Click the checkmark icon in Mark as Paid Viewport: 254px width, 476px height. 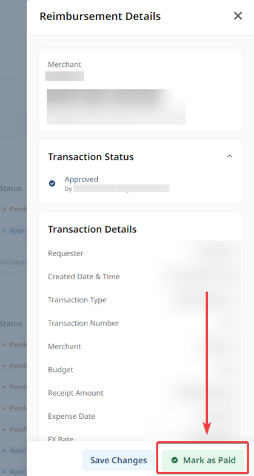coord(175,460)
